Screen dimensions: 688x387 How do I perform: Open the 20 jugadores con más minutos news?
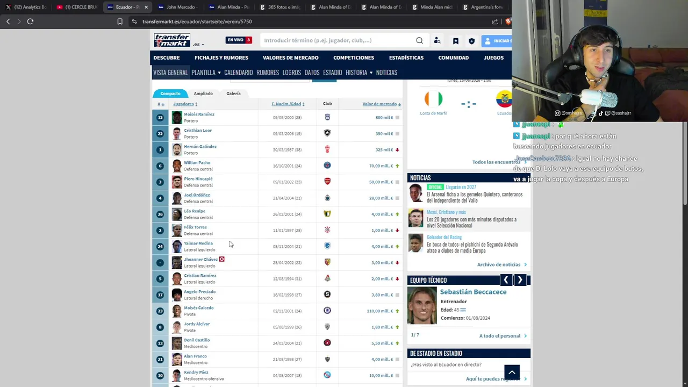(471, 223)
